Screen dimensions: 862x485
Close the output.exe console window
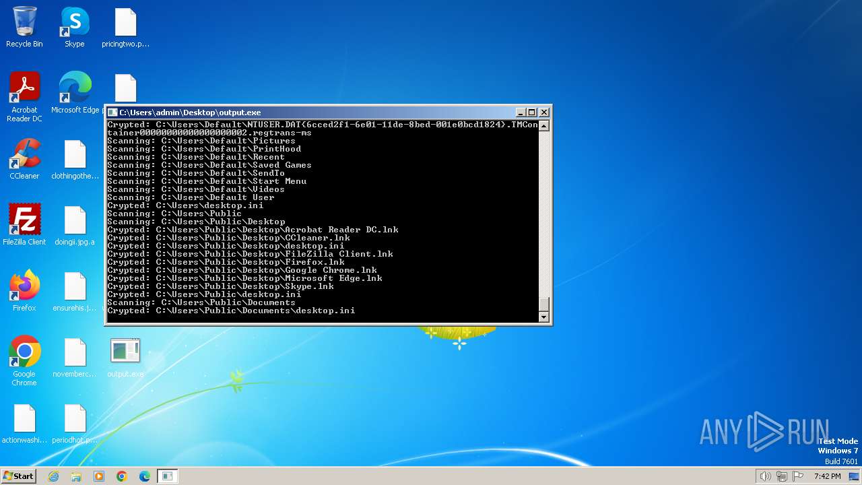tap(544, 112)
